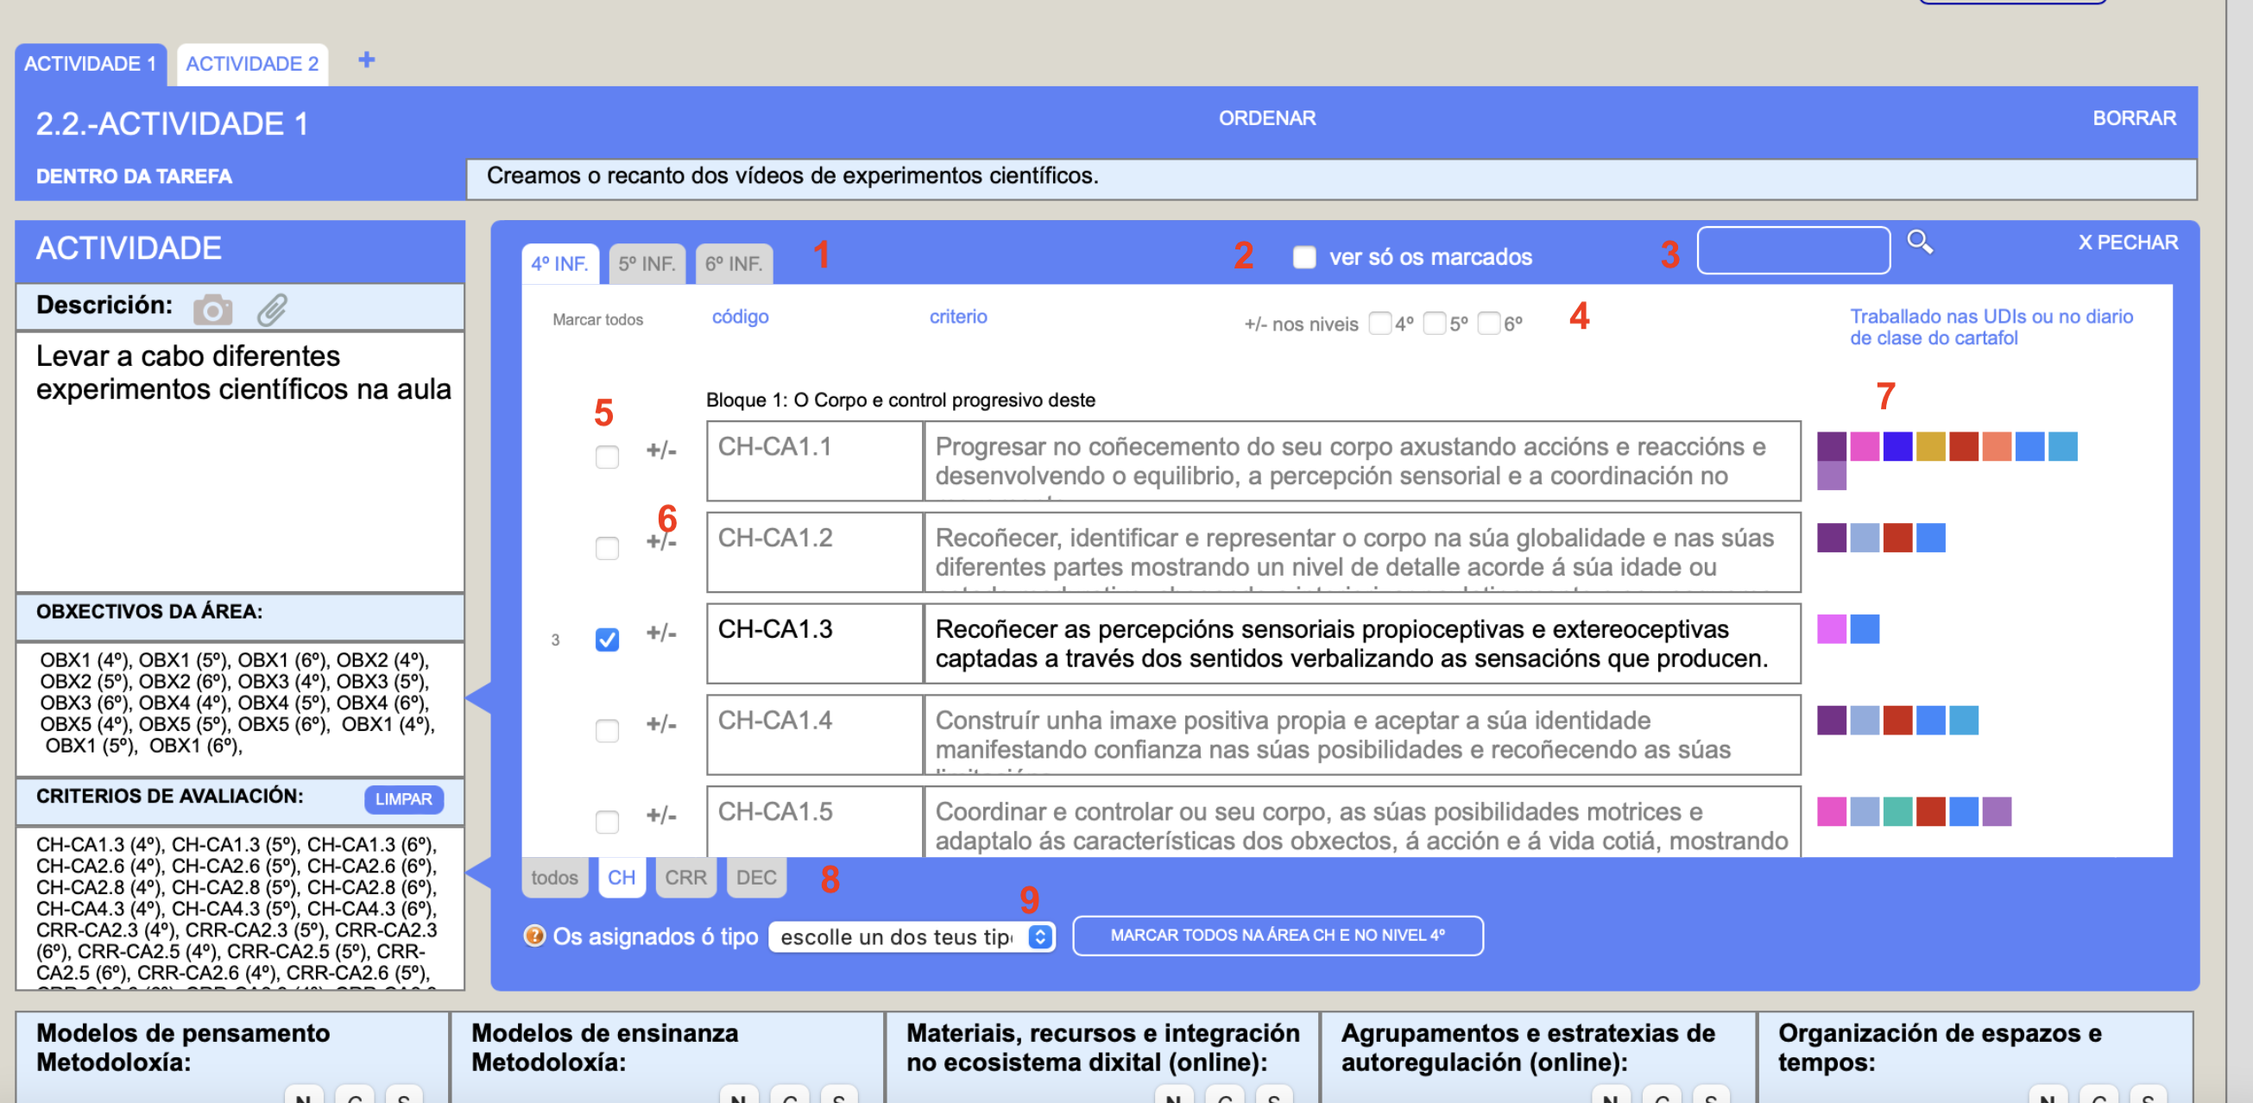Click the +/- icon in CH-CA1.2 row
2253x1103 pixels.
coord(661,541)
